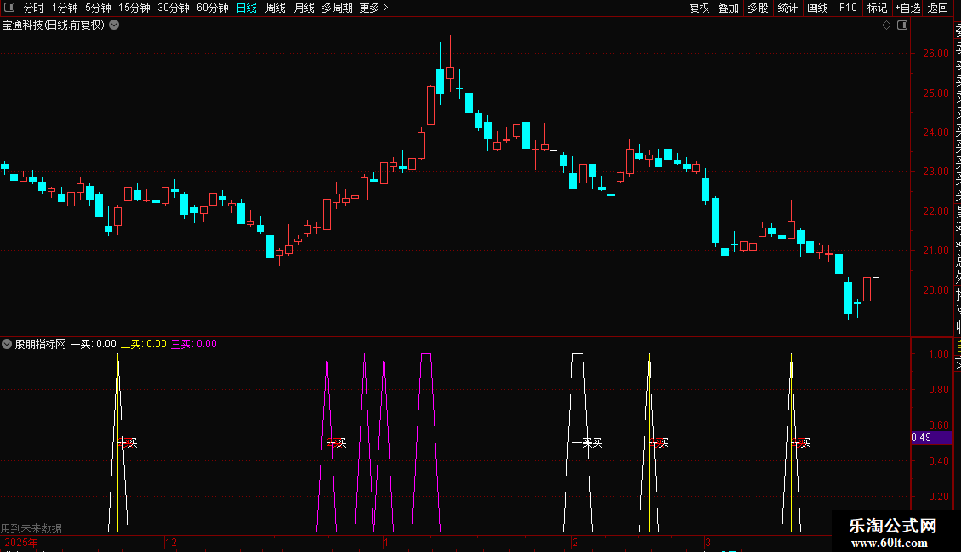Screen dimensions: 961x552
Task: Select the 60分钟 period tab
Action: pyautogui.click(x=213, y=8)
